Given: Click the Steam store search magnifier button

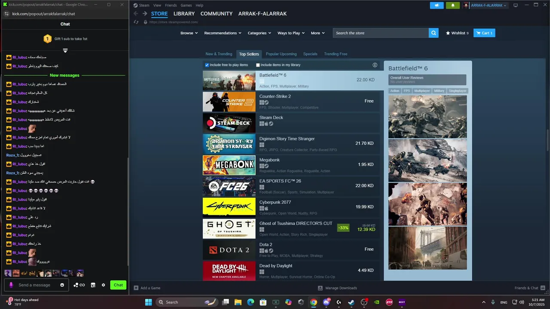Looking at the screenshot, I should (434, 33).
